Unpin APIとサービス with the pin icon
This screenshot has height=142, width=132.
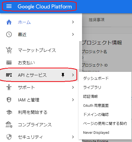pyautogui.click(x=63, y=75)
